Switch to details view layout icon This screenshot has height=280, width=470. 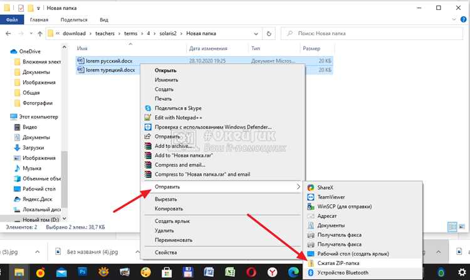pos(452,227)
